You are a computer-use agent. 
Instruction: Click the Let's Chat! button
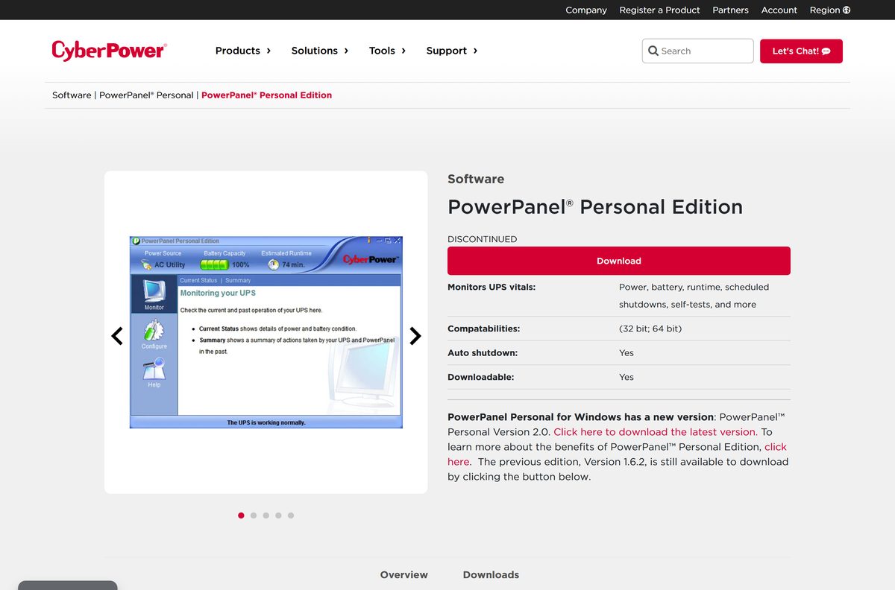pyautogui.click(x=801, y=51)
